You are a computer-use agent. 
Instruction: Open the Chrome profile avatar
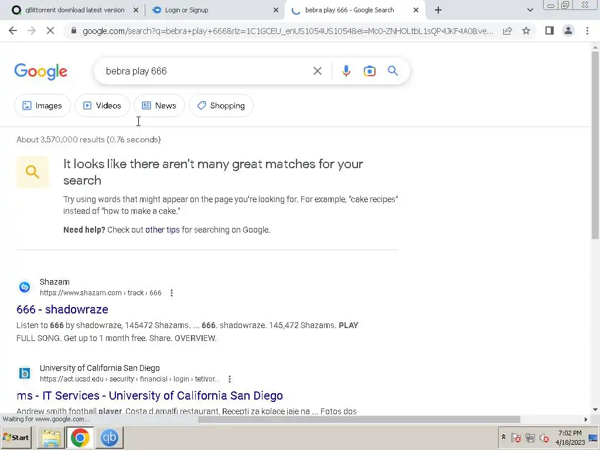click(x=568, y=30)
